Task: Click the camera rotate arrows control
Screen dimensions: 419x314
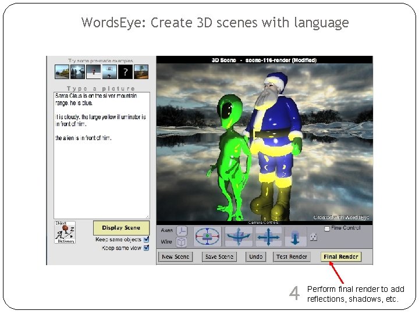Action: [x=239, y=236]
